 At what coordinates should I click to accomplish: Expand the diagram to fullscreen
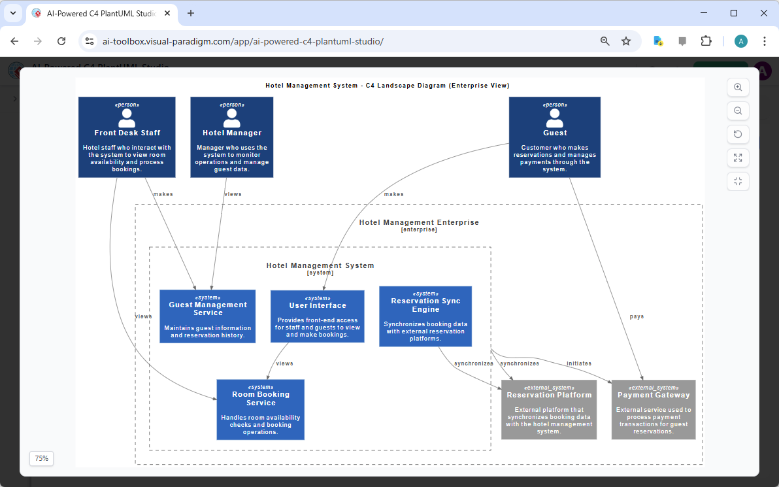click(x=738, y=158)
